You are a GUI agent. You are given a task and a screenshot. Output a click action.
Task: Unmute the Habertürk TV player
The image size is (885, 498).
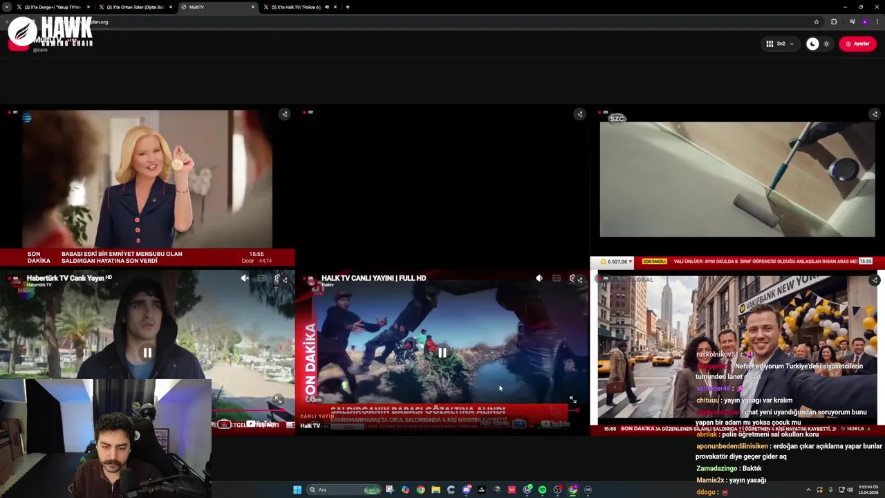(245, 278)
